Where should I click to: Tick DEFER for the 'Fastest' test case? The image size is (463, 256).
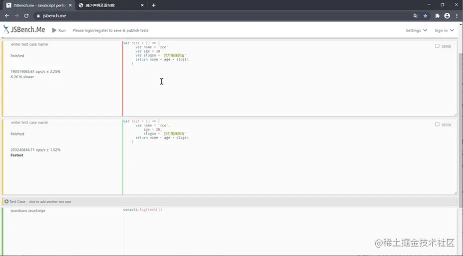click(438, 124)
